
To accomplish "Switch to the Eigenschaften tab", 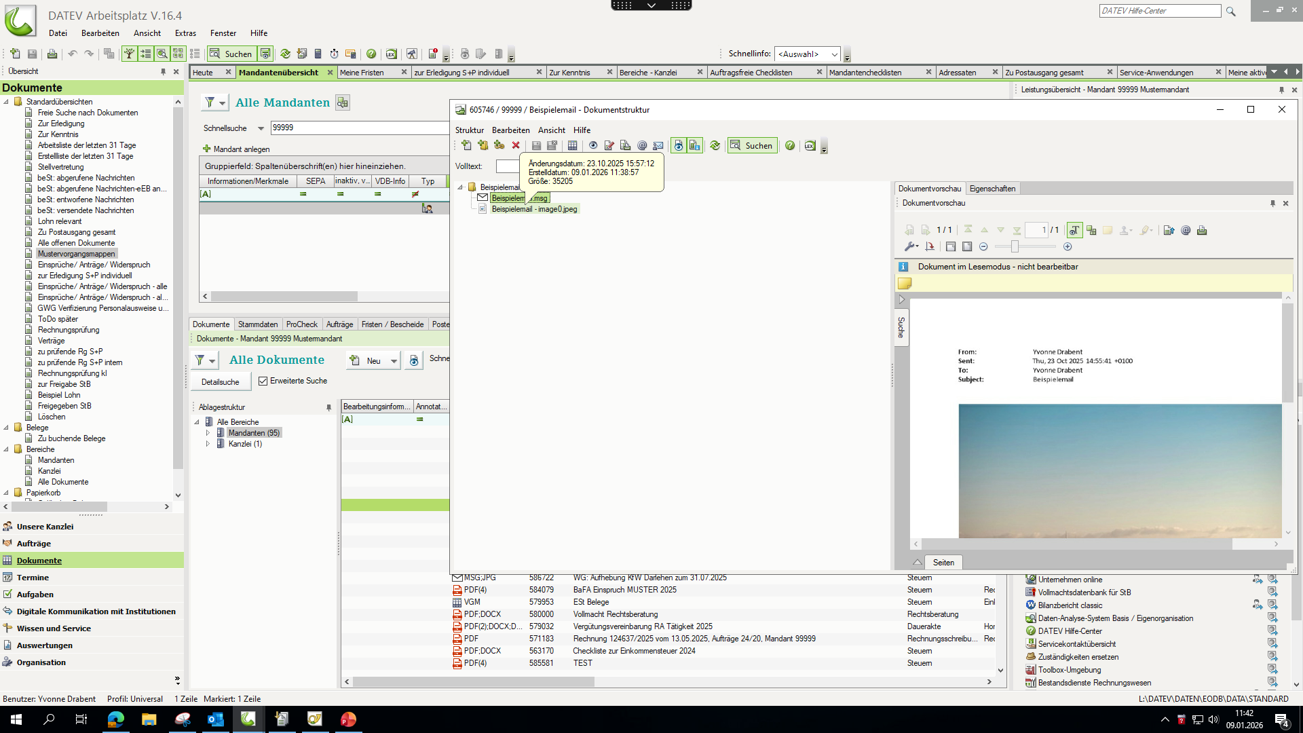I will [992, 189].
